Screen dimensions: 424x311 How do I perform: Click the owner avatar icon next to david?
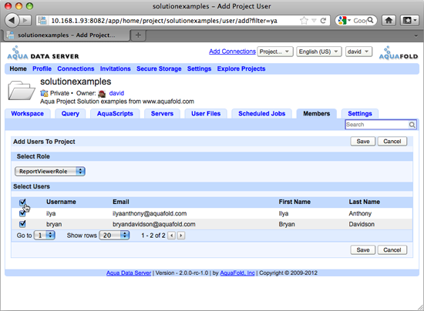click(102, 93)
